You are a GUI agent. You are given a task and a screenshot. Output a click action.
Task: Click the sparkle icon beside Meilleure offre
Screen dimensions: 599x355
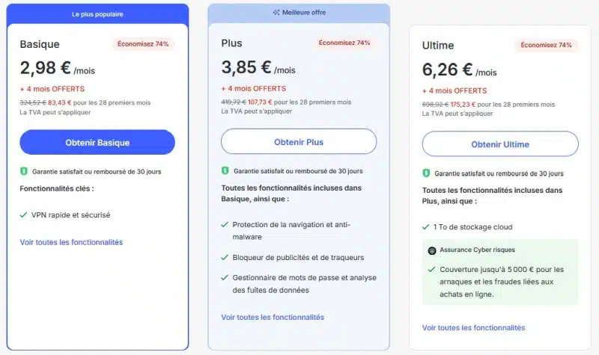[276, 12]
